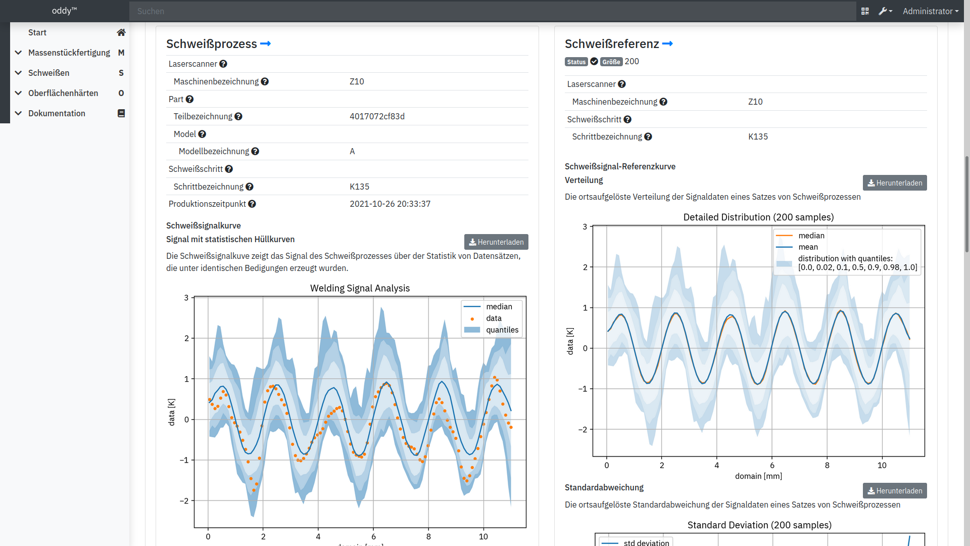Viewport: 970px width, 546px height.
Task: Click the book icon beside Dokumentation
Action: tap(121, 113)
